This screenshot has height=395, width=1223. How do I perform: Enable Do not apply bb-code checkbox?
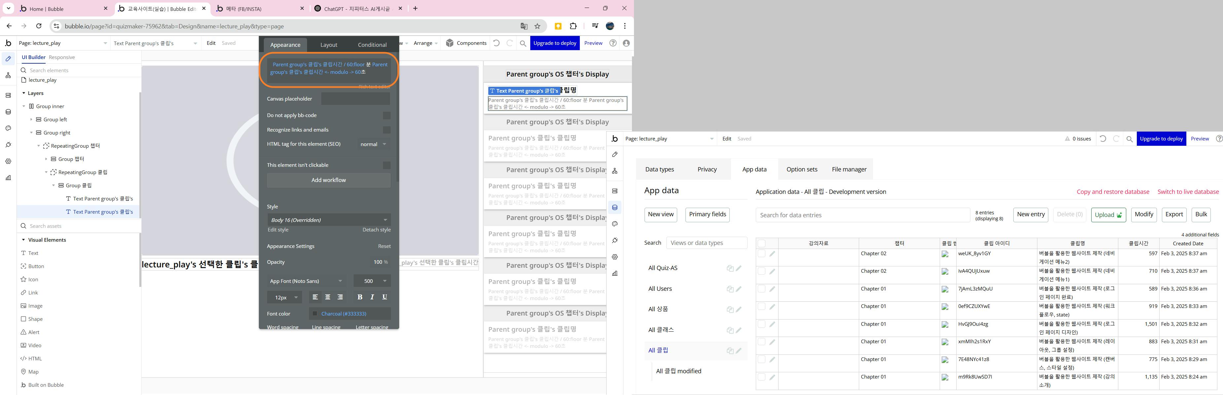[x=386, y=116]
